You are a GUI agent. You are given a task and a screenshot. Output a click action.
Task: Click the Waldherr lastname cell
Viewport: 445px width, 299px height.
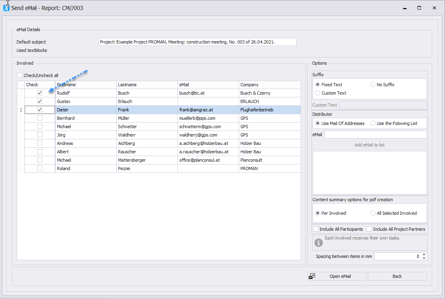[147, 135]
